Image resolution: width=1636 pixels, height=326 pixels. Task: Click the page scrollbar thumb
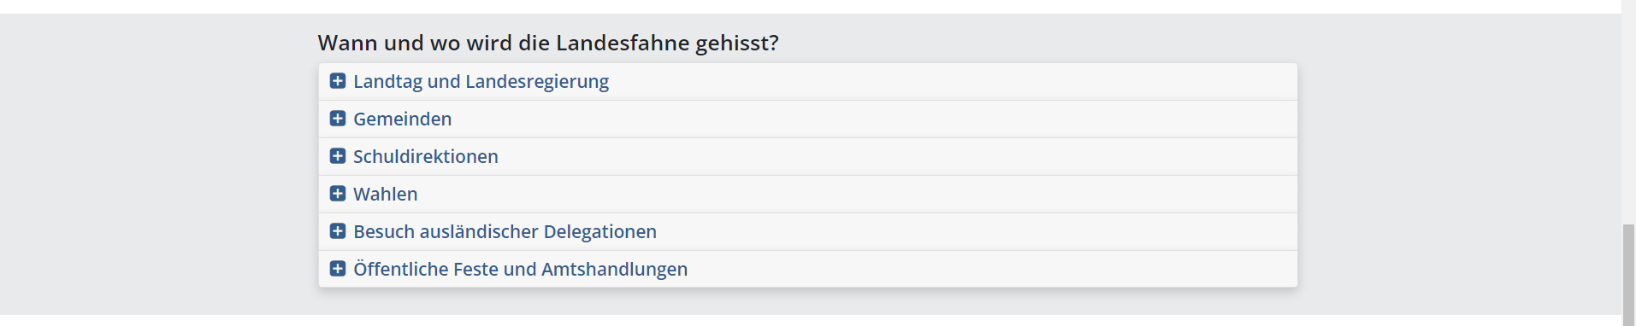(1628, 275)
